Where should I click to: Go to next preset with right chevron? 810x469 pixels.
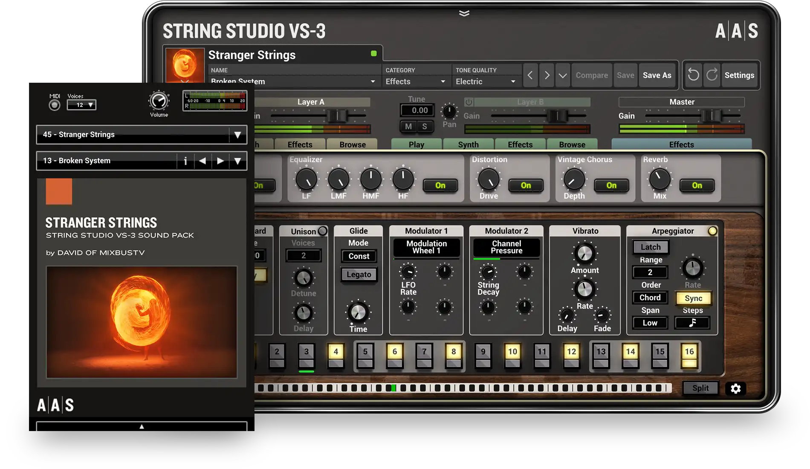[547, 75]
